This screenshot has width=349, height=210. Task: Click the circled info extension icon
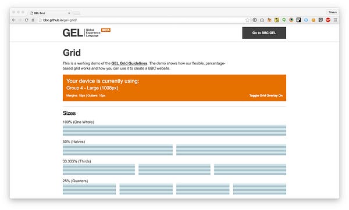tap(255, 20)
